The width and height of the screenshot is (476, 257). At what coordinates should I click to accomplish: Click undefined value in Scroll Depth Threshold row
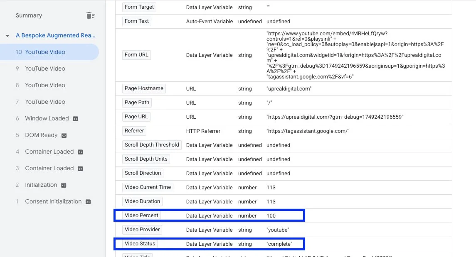coord(279,145)
